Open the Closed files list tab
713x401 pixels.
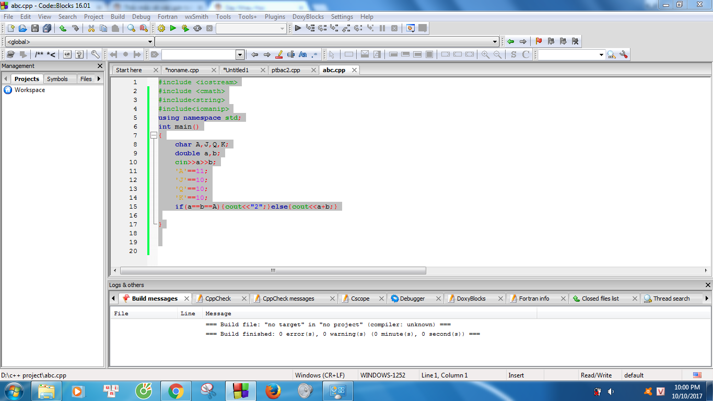click(x=600, y=299)
